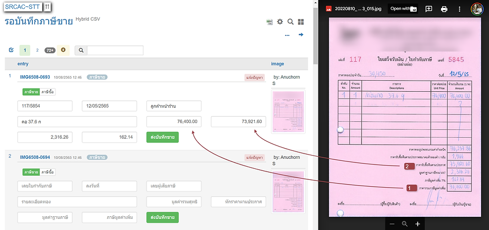This screenshot has width=489, height=230.
Task: Toggle the select-all check icon
Action: pos(11,50)
